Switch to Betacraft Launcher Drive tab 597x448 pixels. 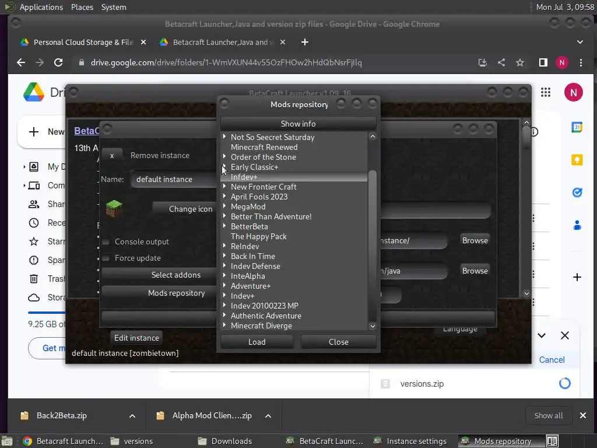[x=223, y=42]
